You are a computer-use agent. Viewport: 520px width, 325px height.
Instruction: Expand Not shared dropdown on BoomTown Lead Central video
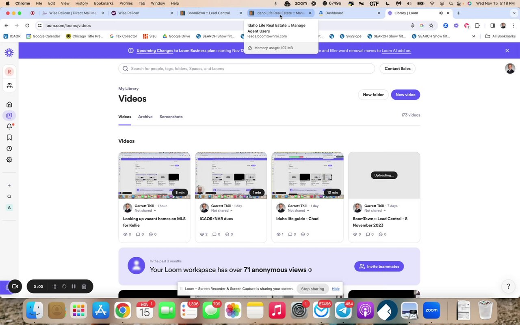click(375, 210)
